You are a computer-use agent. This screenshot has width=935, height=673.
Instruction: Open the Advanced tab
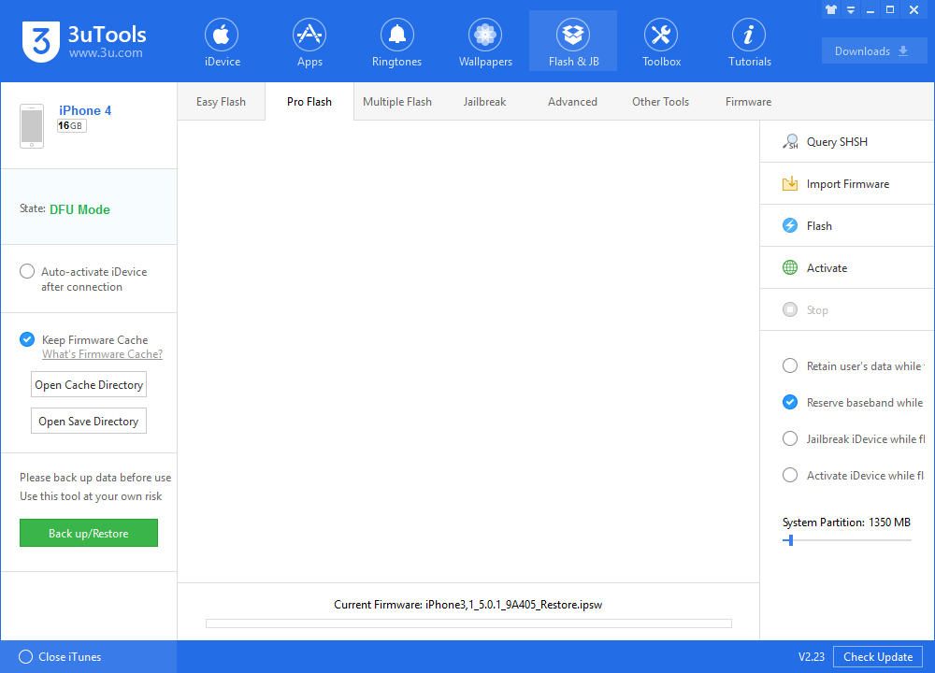(x=572, y=101)
